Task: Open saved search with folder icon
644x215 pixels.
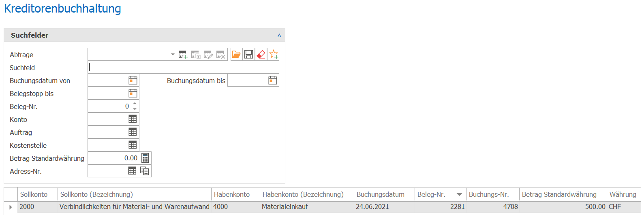Action: pyautogui.click(x=236, y=54)
